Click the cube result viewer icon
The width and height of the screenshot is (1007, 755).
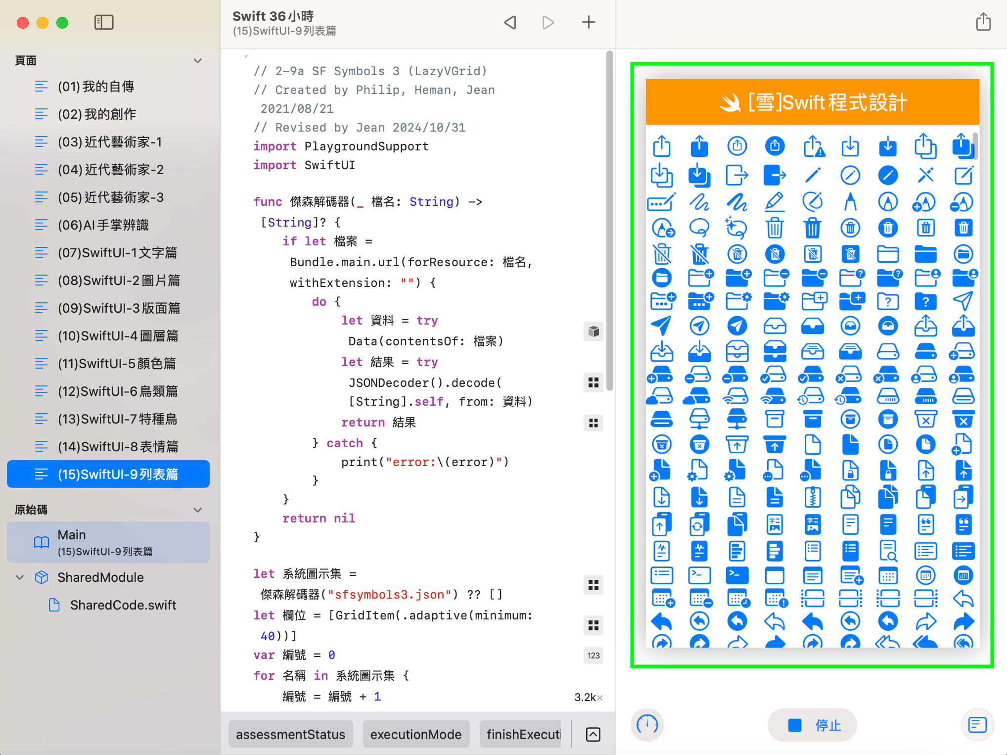pyautogui.click(x=594, y=331)
